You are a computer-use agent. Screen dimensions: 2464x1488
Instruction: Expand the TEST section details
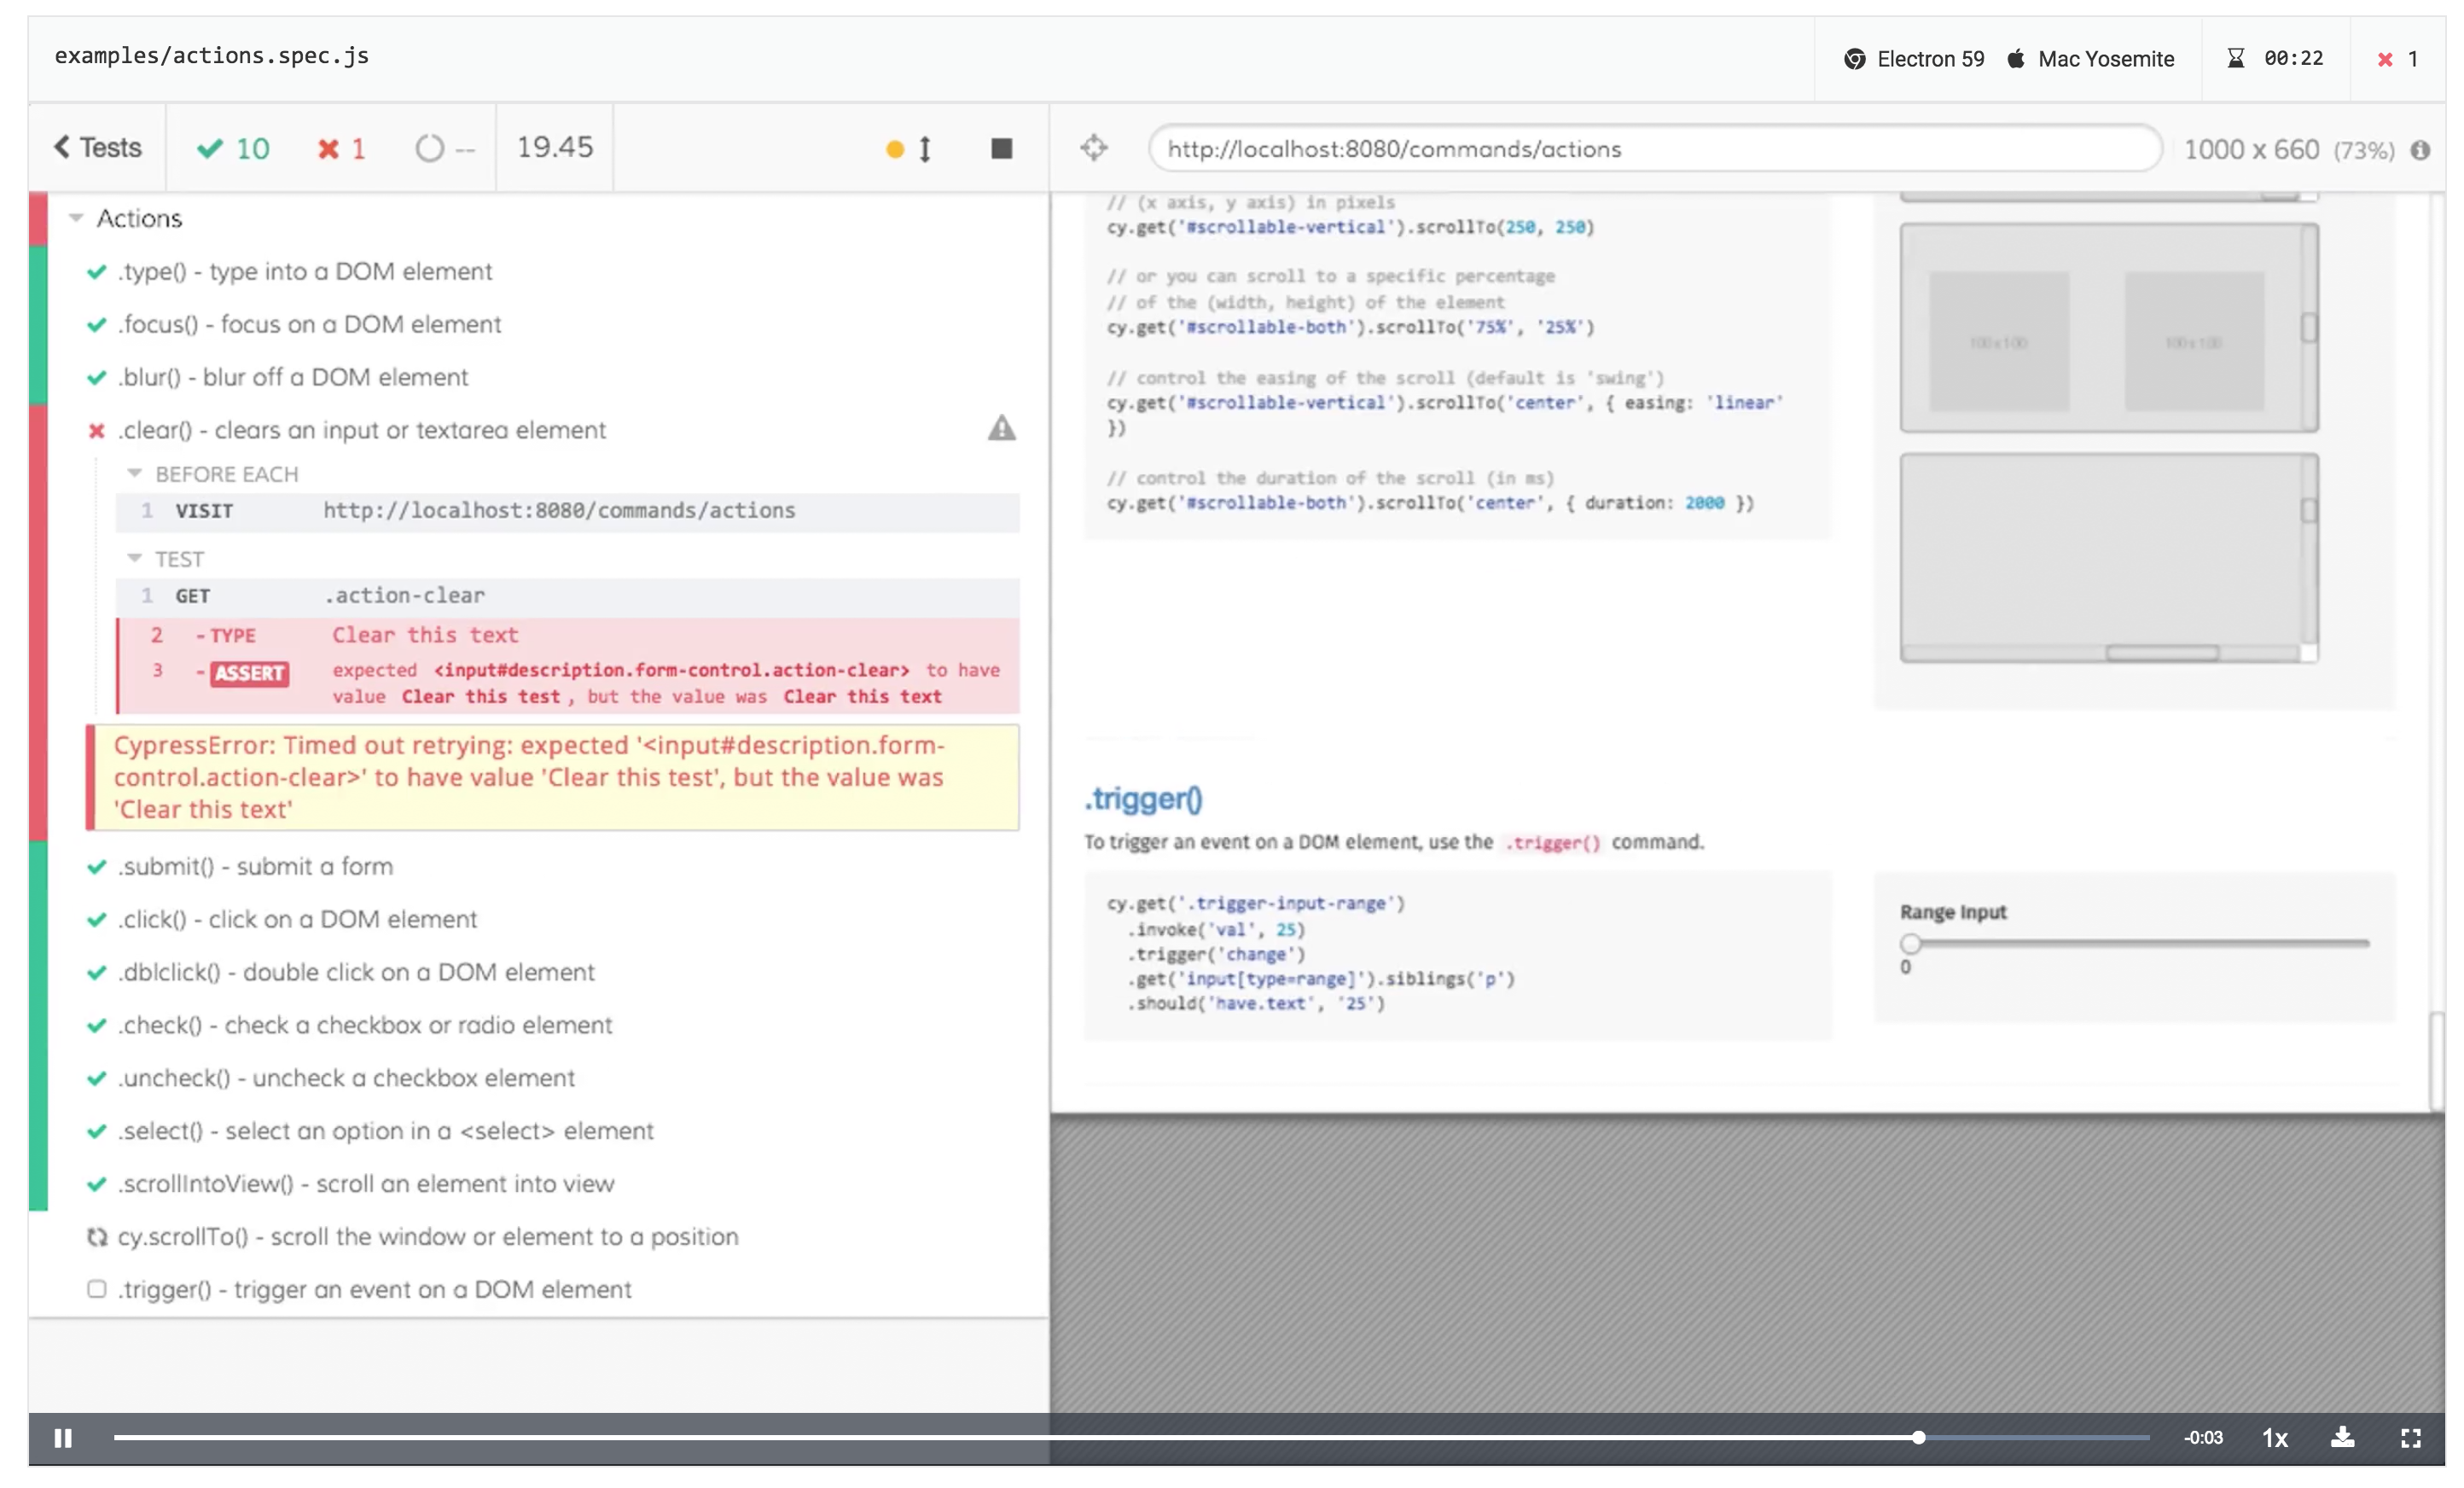coord(139,555)
